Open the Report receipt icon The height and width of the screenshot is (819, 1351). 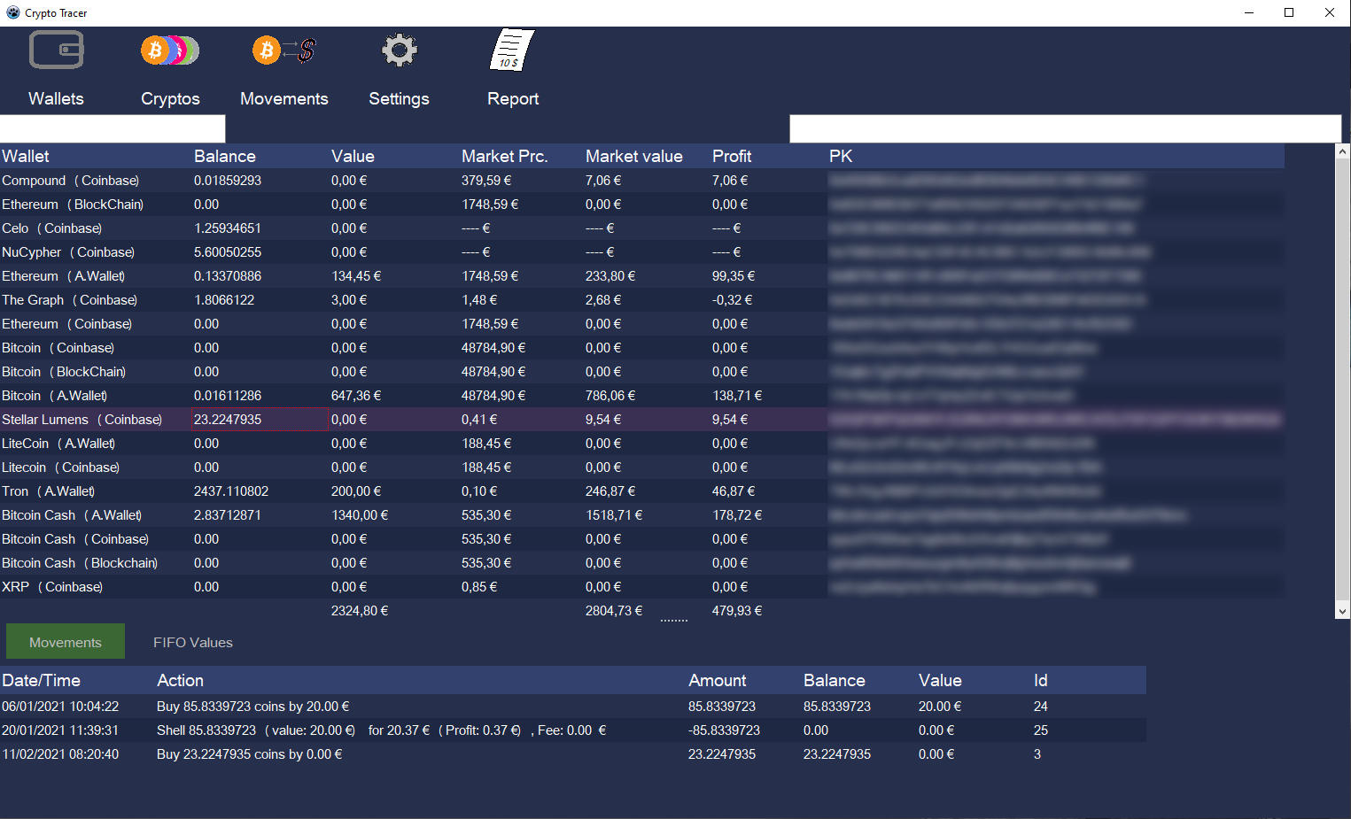pos(512,50)
